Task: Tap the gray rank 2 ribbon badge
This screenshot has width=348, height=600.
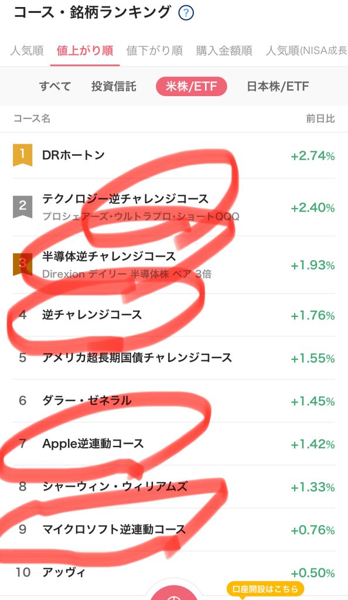Action: point(23,207)
